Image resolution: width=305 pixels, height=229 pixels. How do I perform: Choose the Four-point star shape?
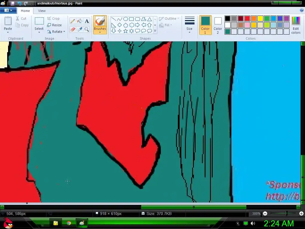pos(120,31)
